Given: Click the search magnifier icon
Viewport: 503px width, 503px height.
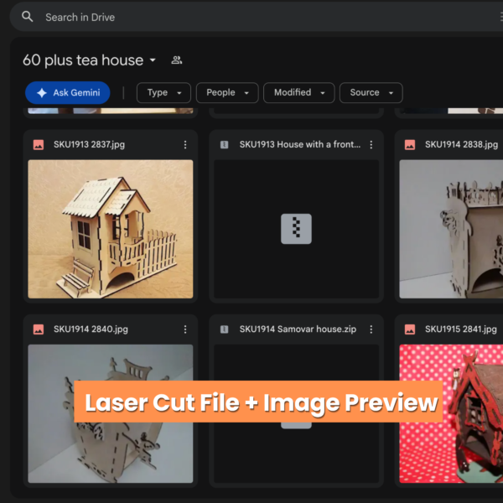Looking at the screenshot, I should 28,17.
